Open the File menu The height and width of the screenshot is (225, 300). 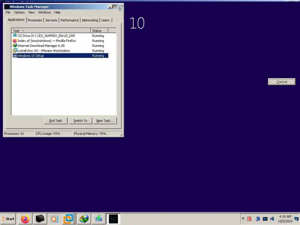8,12
